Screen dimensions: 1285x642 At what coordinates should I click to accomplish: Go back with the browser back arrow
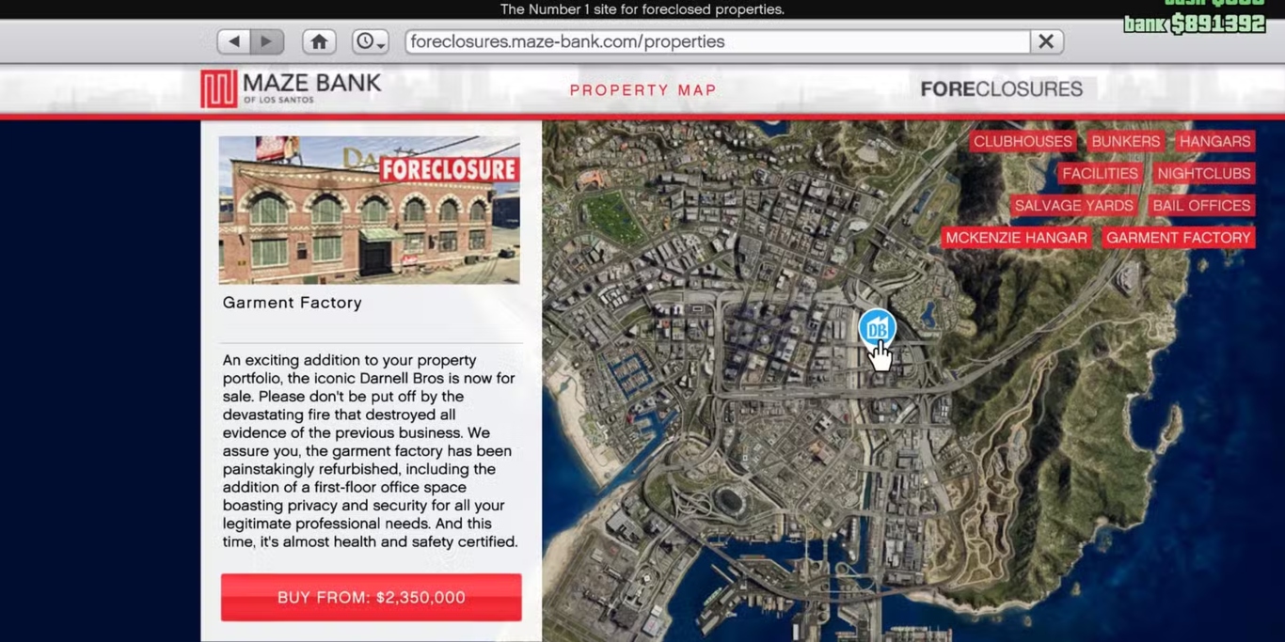click(x=233, y=41)
